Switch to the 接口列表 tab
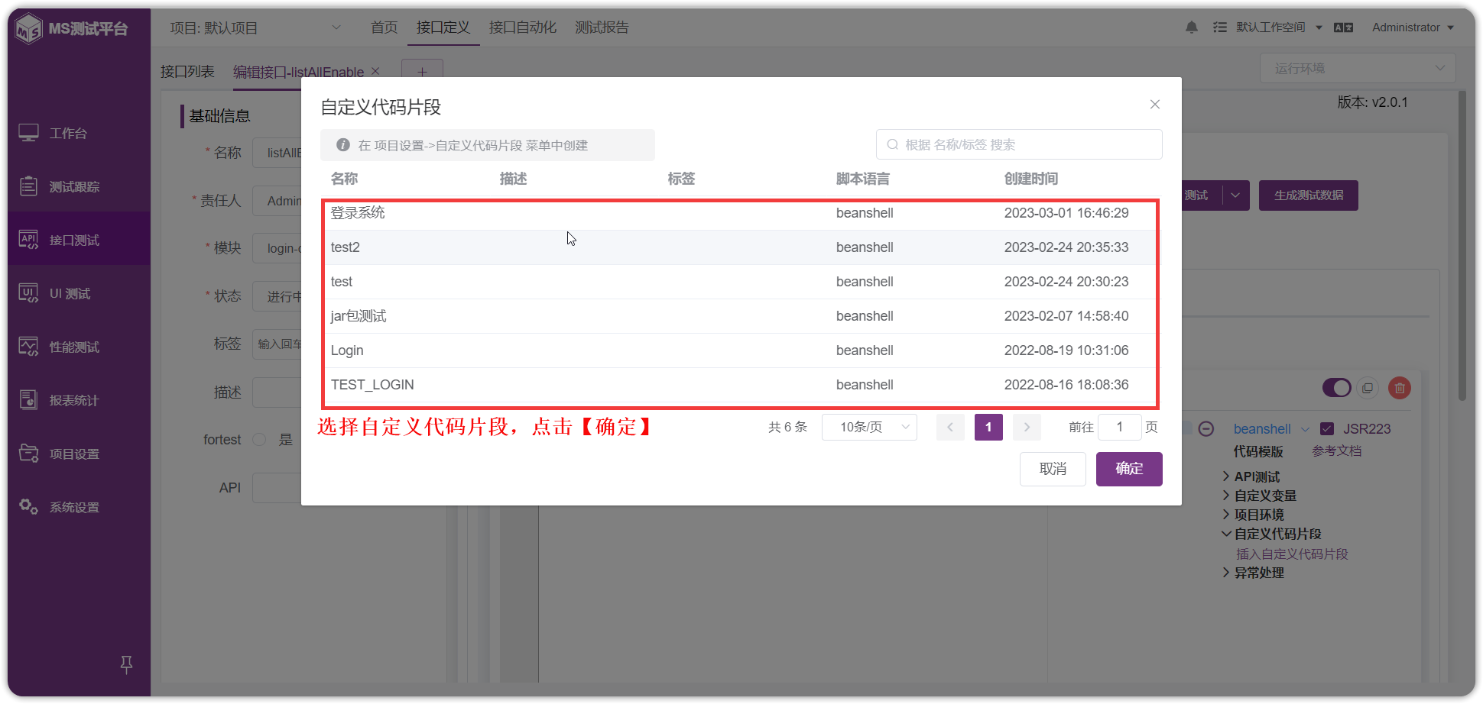This screenshot has height=704, width=1483. [187, 71]
